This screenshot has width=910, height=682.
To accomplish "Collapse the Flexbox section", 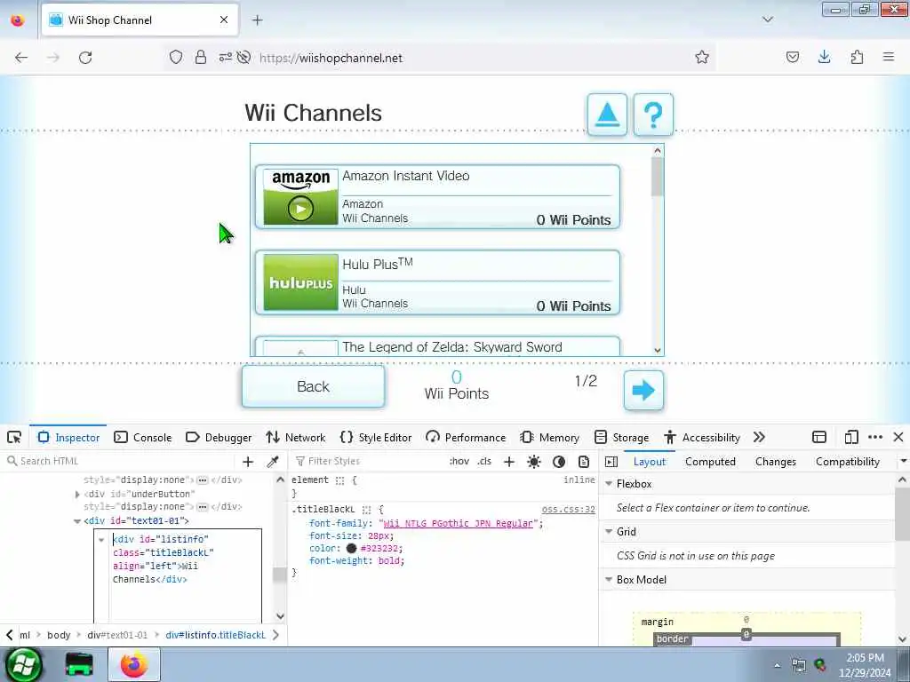I will coord(609,484).
